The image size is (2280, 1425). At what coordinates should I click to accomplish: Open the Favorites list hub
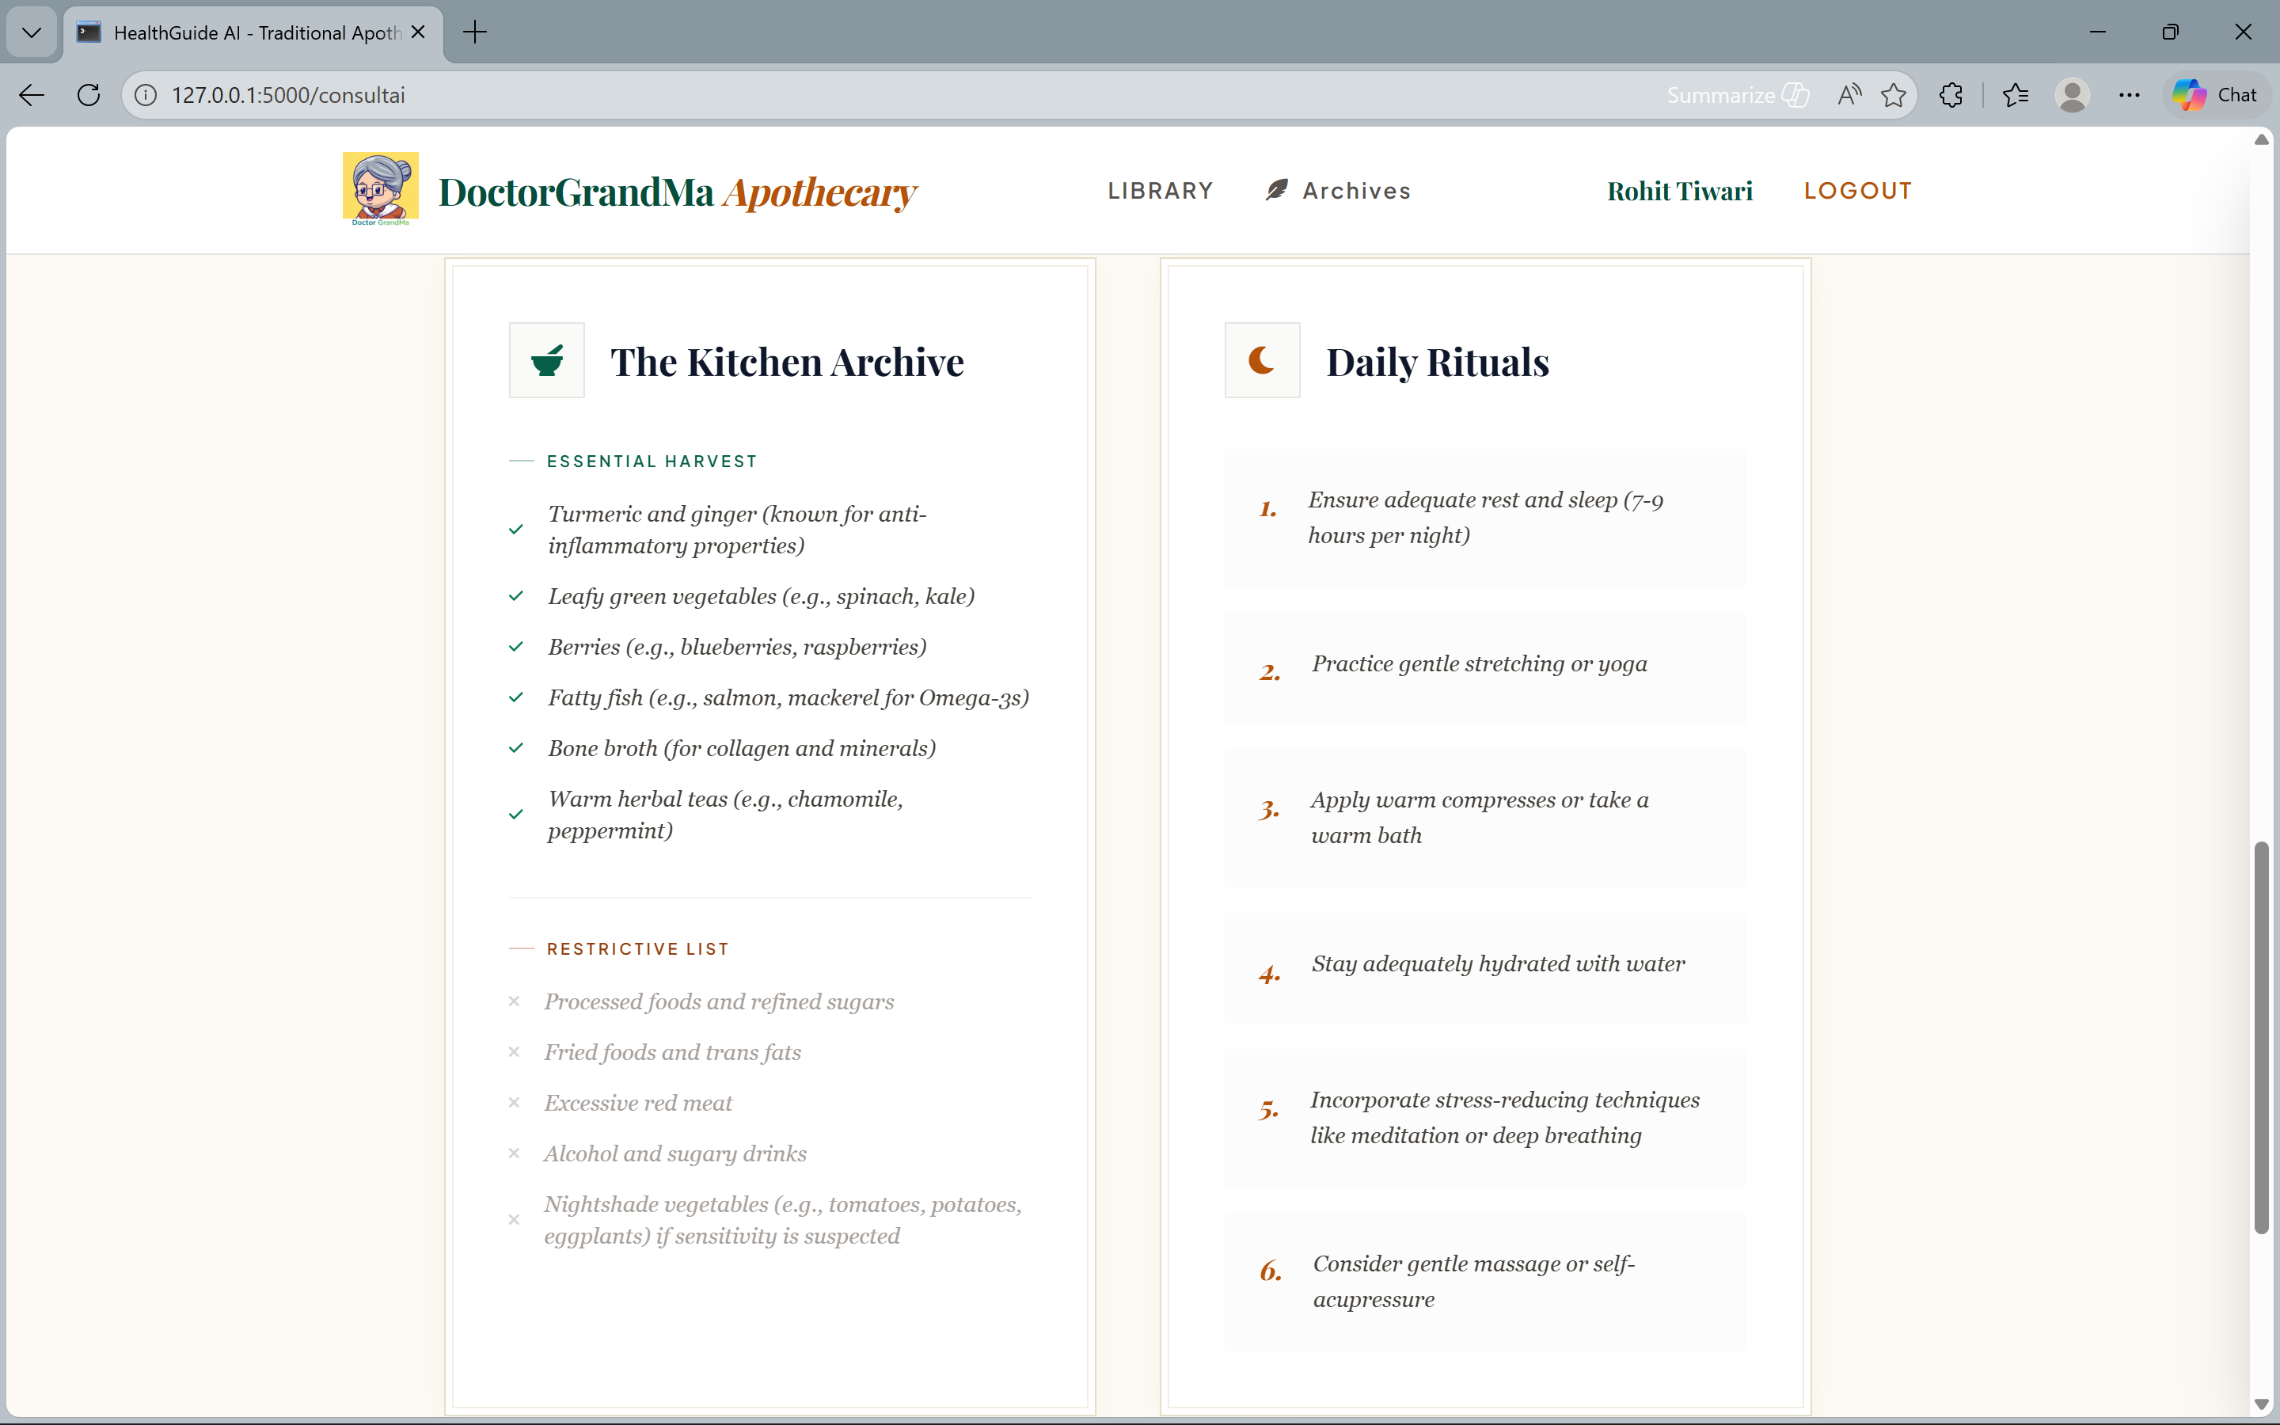[2016, 95]
